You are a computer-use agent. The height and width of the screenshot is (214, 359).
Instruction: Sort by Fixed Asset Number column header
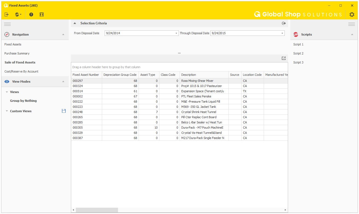click(87, 75)
